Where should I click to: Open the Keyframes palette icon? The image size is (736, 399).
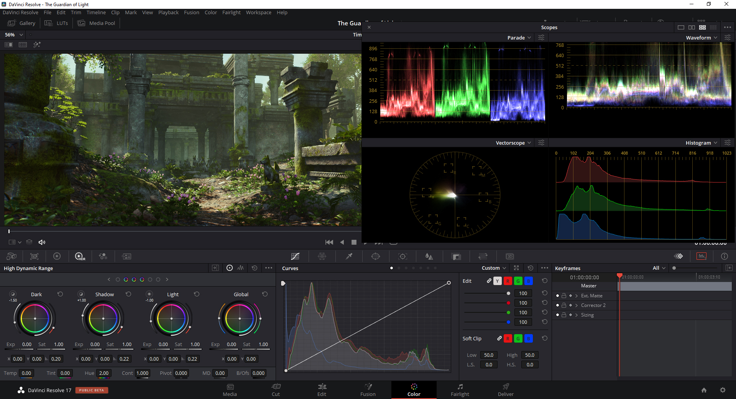[678, 256]
